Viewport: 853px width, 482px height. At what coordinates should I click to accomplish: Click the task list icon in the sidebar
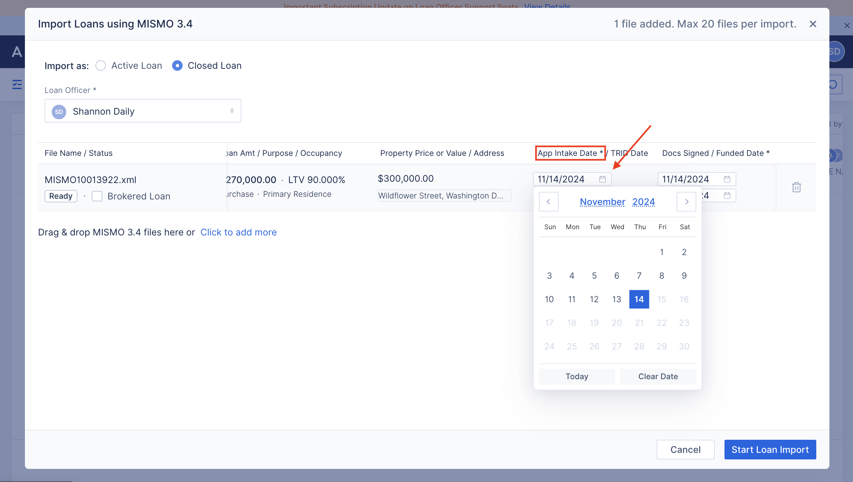tap(17, 84)
